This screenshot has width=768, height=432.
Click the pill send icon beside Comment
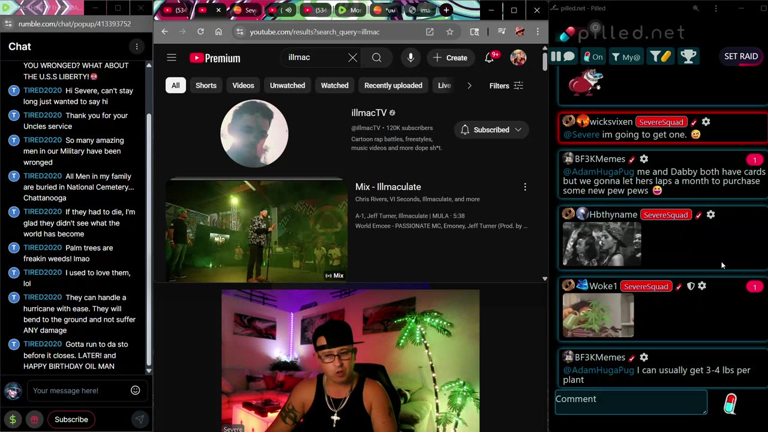(x=730, y=404)
